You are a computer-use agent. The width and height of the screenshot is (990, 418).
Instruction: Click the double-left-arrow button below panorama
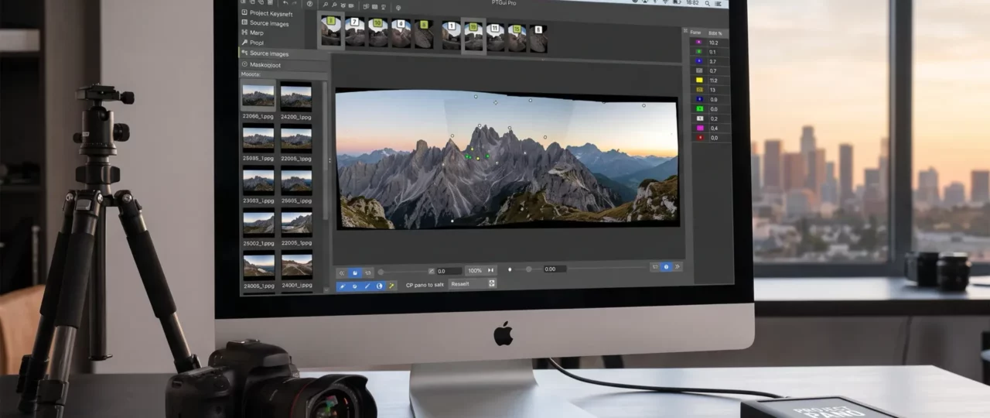click(x=342, y=272)
